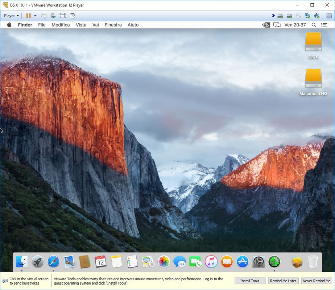The image size is (335, 290).
Task: Open Mail stamp icon in Dock
Action: pos(69,261)
